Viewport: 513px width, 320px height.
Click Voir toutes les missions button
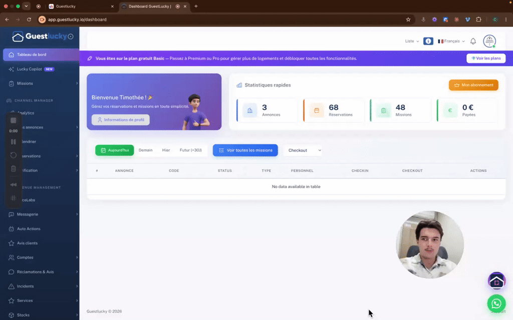tap(245, 150)
